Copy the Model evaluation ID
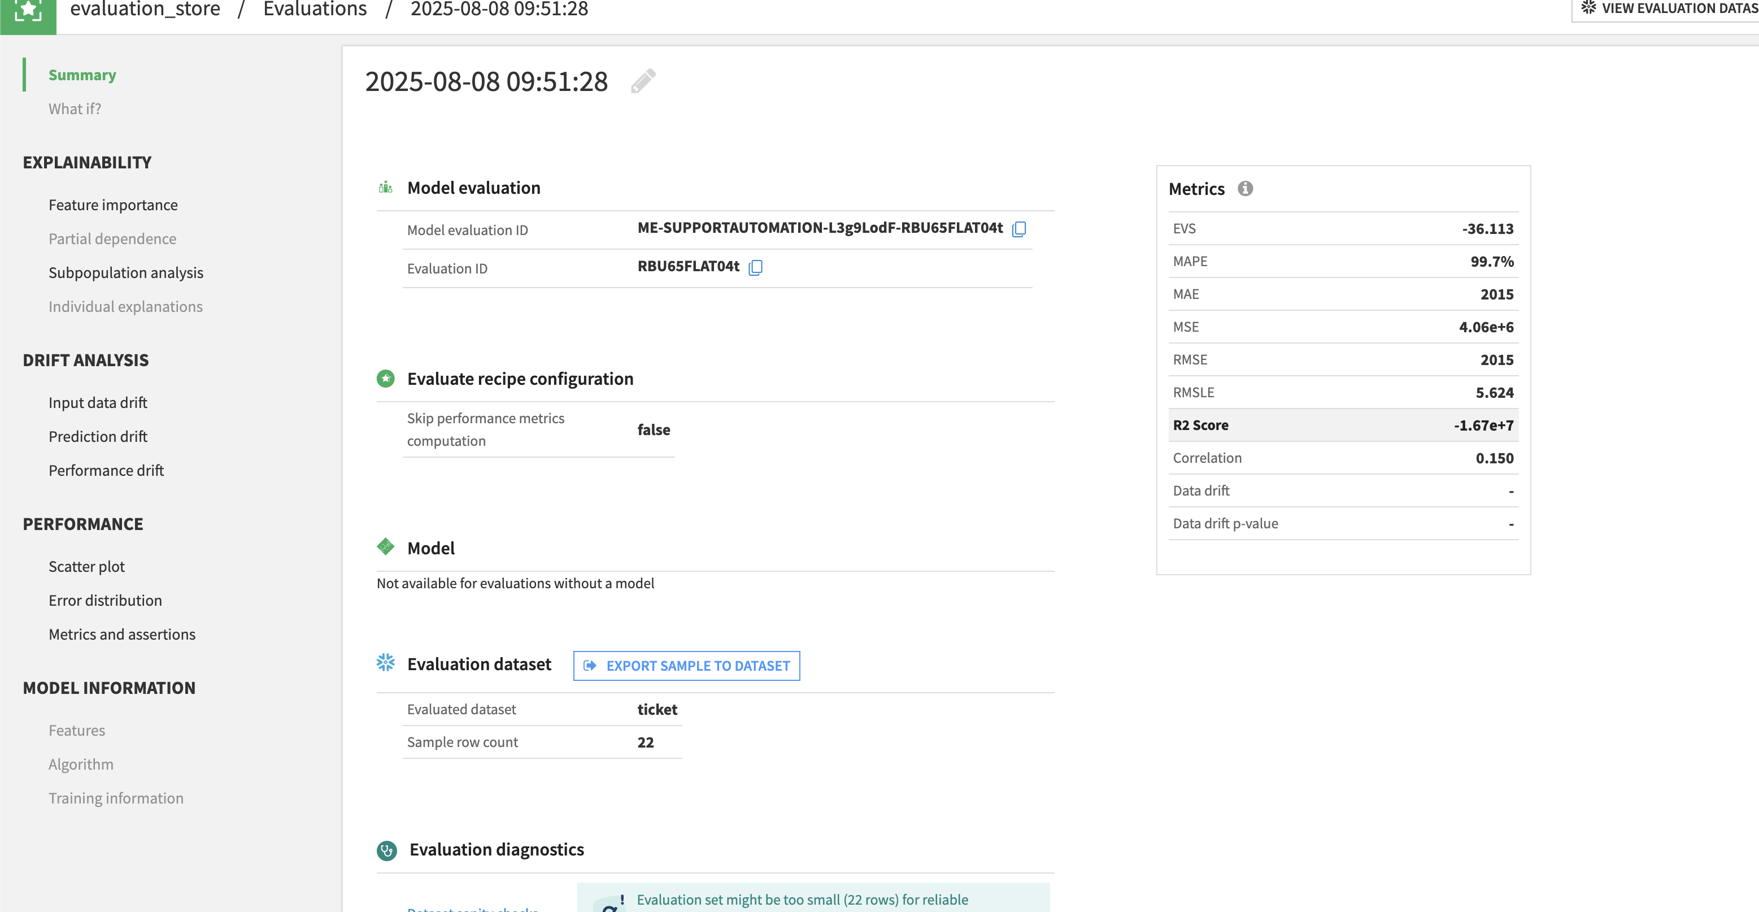Image resolution: width=1759 pixels, height=912 pixels. (1019, 229)
